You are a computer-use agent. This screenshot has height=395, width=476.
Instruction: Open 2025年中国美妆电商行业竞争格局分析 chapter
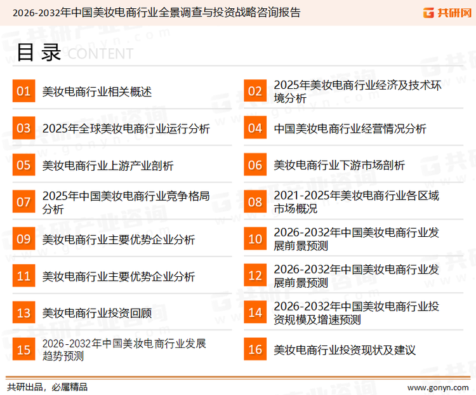pyautogui.click(x=126, y=202)
